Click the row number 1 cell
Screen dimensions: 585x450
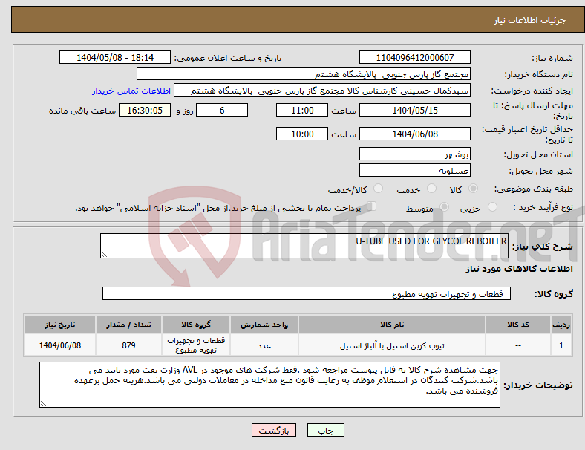[561, 345]
